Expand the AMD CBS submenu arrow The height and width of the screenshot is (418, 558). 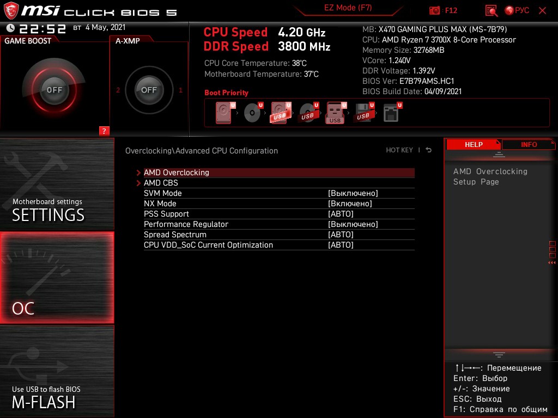138,183
